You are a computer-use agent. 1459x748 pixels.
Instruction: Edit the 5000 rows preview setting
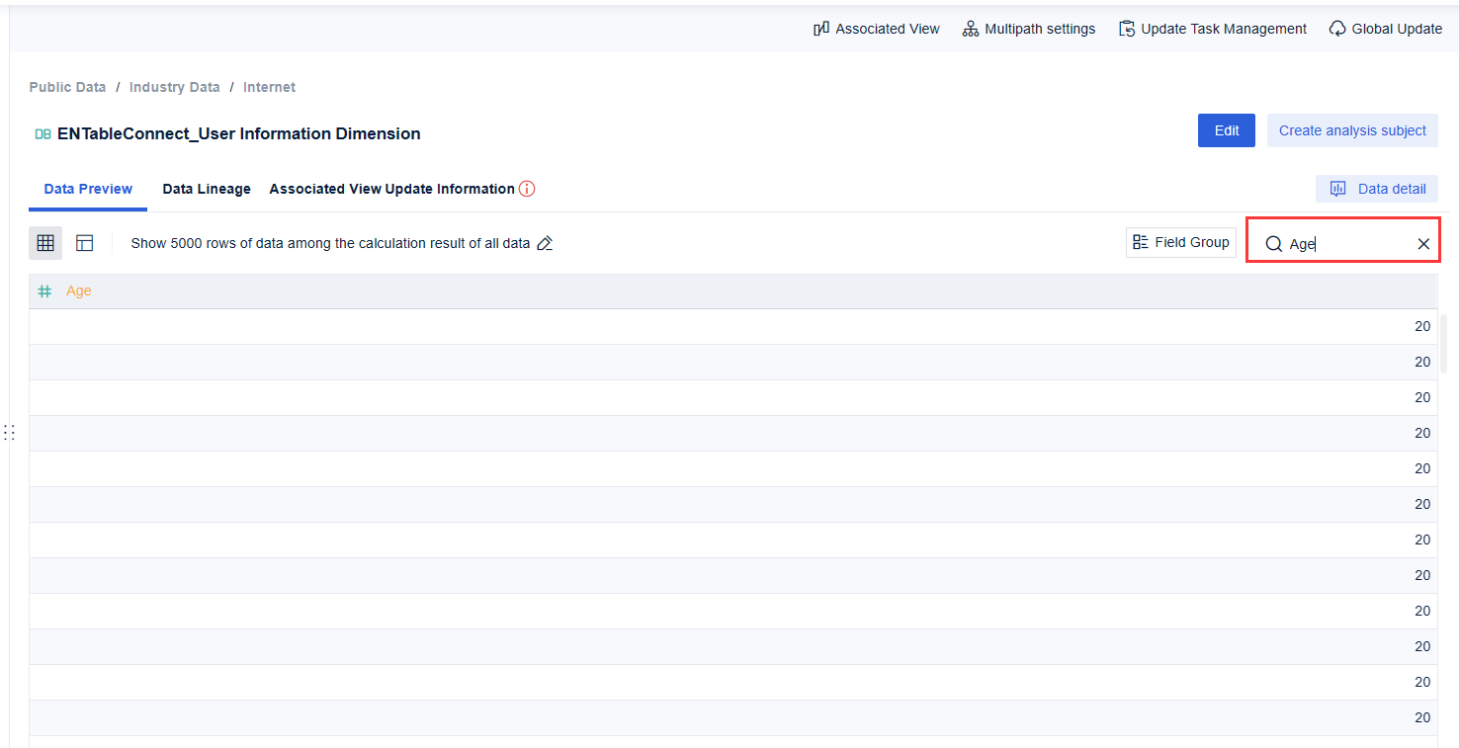[545, 243]
